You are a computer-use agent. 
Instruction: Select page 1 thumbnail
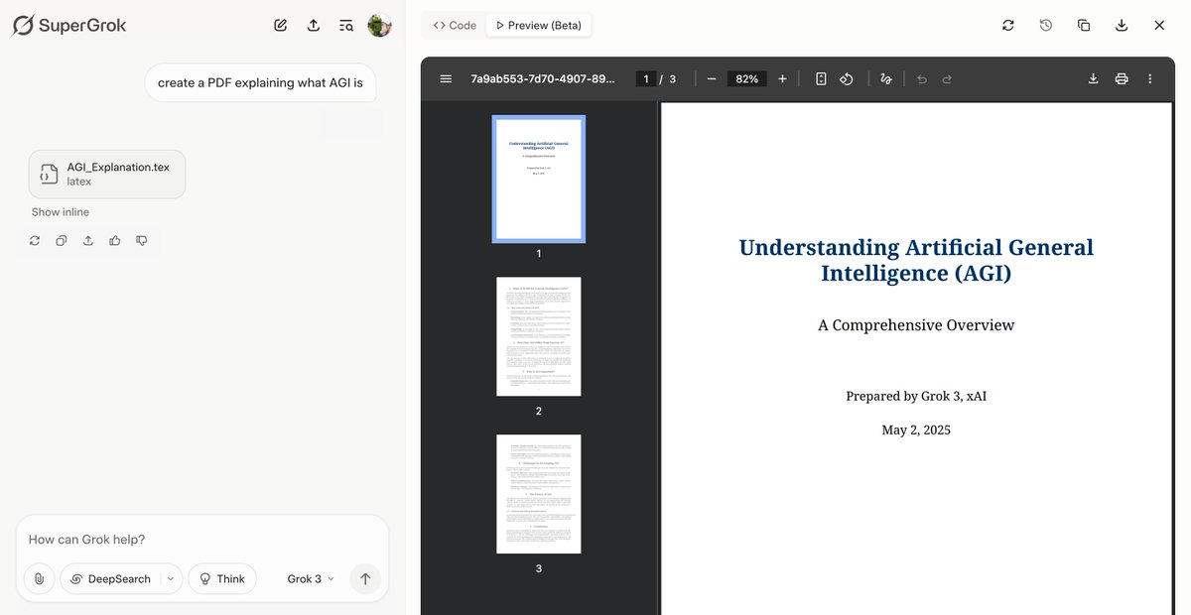pyautogui.click(x=539, y=180)
